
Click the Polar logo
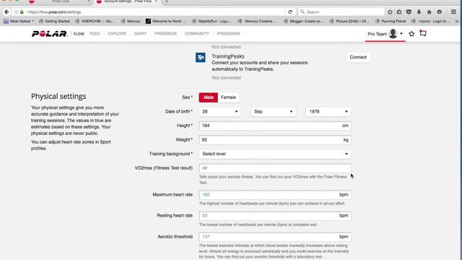[50, 34]
